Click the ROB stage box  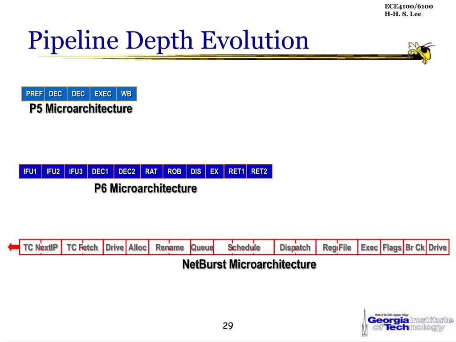pyautogui.click(x=175, y=171)
